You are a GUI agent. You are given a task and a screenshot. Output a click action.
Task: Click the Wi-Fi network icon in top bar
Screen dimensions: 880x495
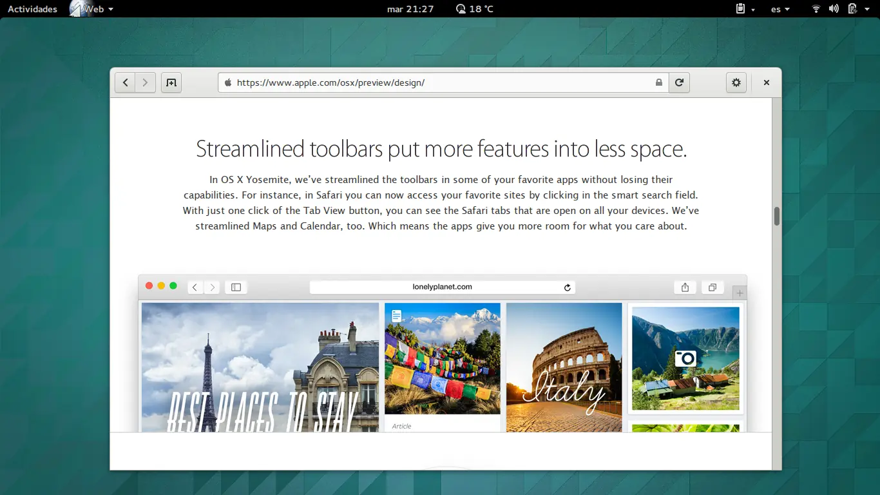click(x=816, y=9)
